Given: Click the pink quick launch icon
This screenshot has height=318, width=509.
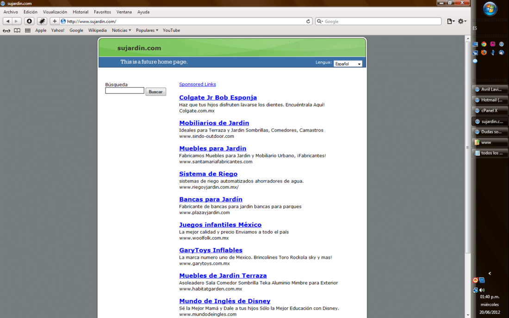Looking at the screenshot, I should click(x=493, y=44).
